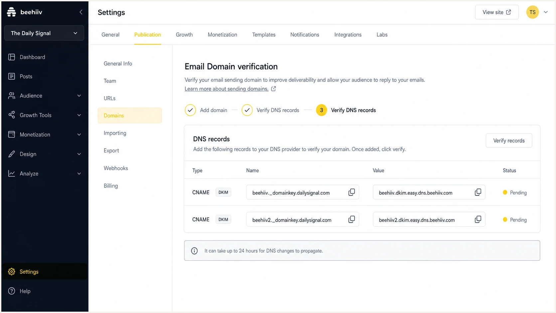Click the beehiiv logo icon
This screenshot has height=313, width=556.
11,12
